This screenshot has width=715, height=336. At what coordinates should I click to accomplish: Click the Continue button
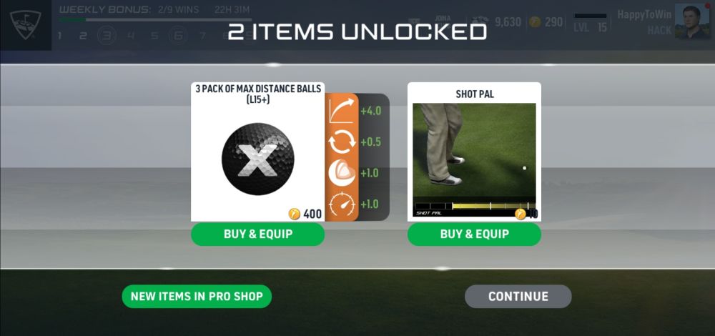coord(518,297)
